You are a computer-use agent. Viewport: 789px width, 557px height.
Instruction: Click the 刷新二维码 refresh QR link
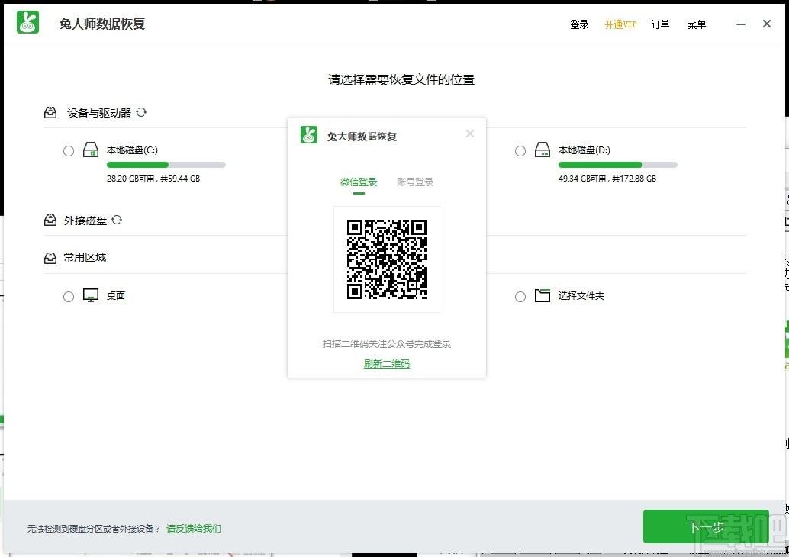pos(386,363)
